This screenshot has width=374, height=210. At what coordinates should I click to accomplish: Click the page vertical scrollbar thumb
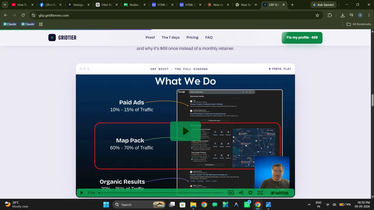click(x=372, y=100)
